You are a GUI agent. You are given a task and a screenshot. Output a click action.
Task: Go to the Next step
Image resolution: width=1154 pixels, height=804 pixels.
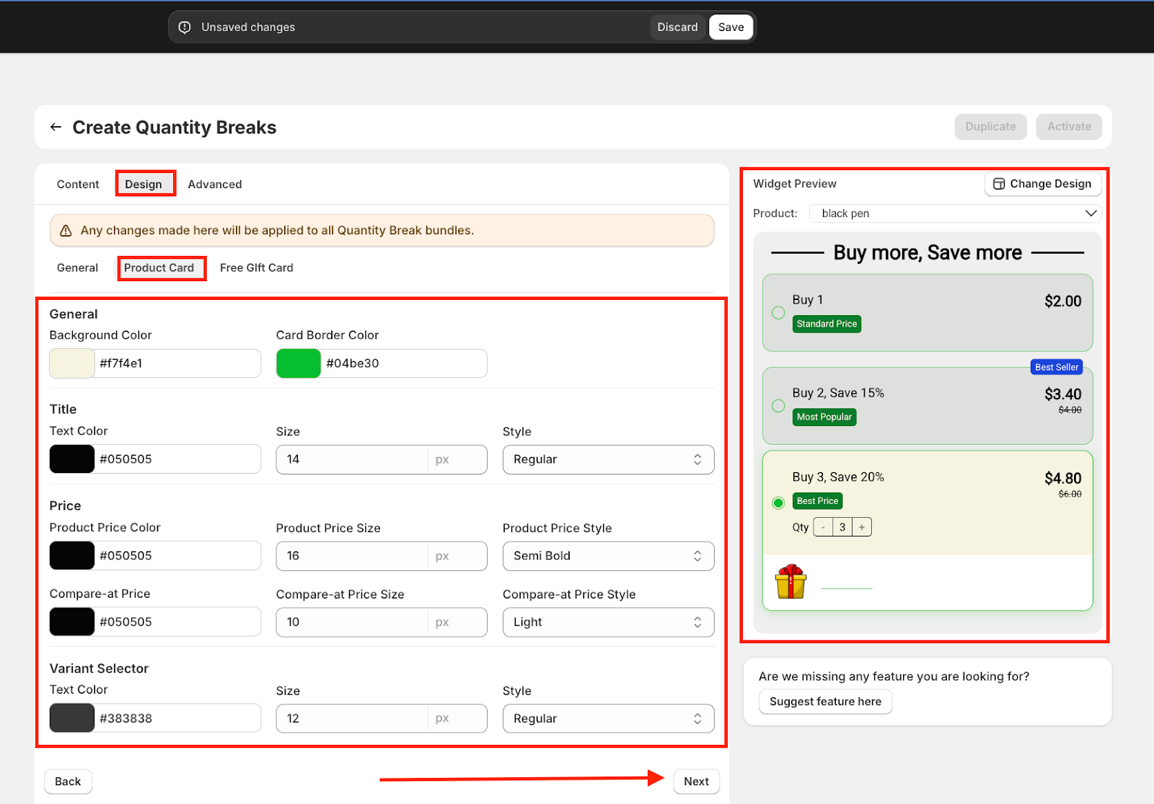tap(696, 782)
